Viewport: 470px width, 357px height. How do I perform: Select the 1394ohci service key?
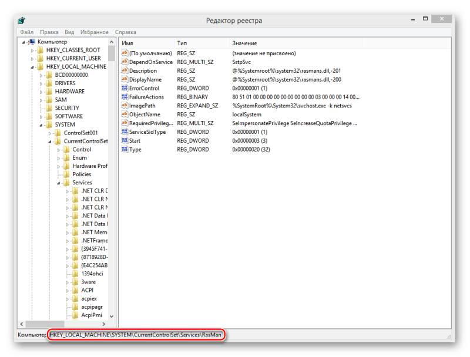click(x=92, y=274)
